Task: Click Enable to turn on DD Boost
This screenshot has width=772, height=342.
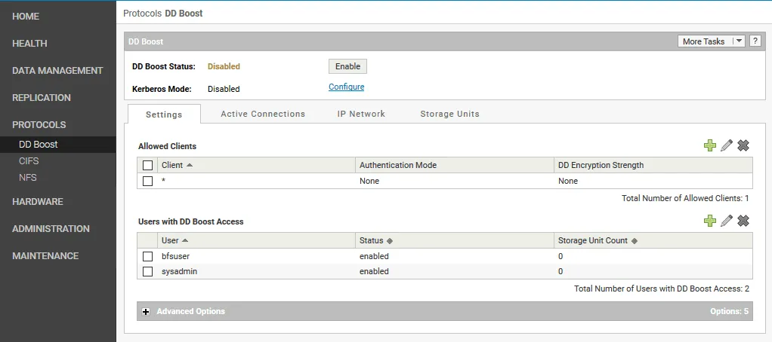Action: point(347,66)
